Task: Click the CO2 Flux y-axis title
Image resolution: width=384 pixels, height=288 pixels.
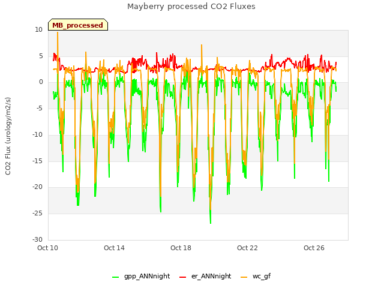Action: (8, 136)
